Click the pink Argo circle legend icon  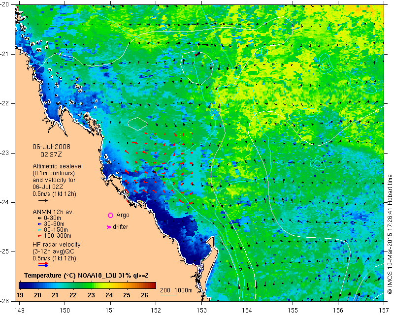[110, 215]
